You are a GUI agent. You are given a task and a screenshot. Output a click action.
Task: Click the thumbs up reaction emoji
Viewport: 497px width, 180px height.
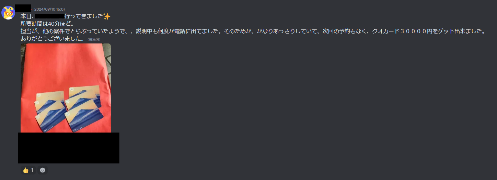pyautogui.click(x=26, y=170)
